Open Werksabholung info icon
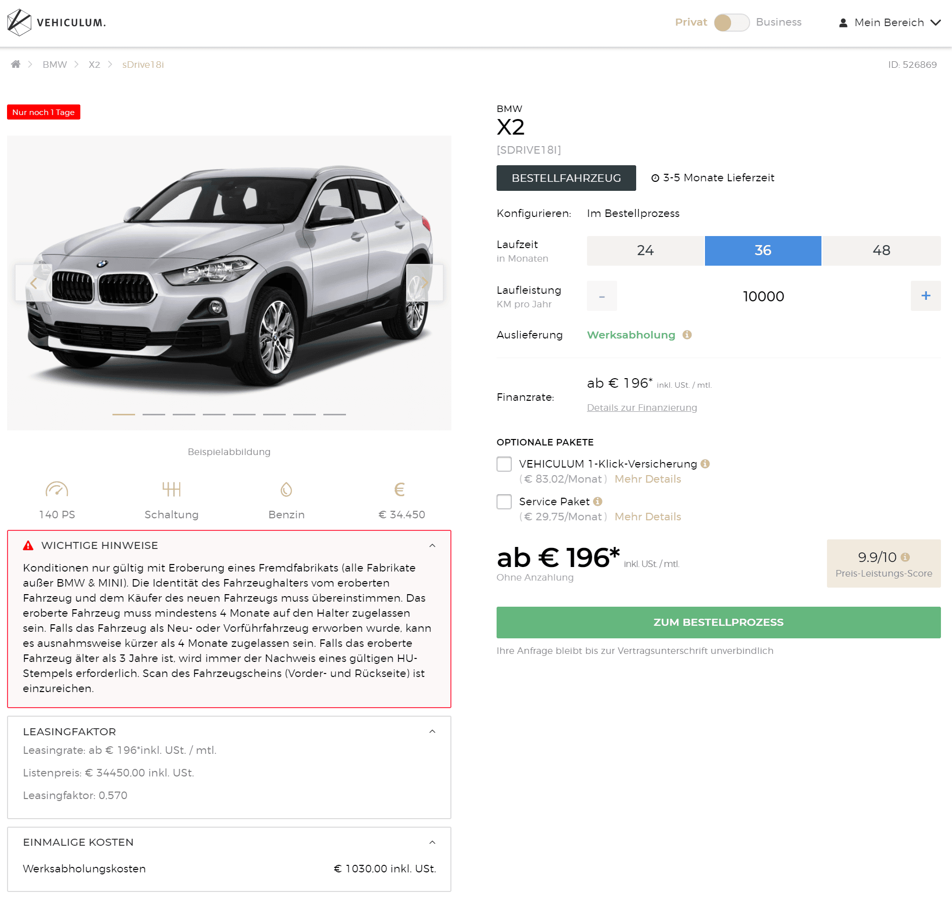 687,334
